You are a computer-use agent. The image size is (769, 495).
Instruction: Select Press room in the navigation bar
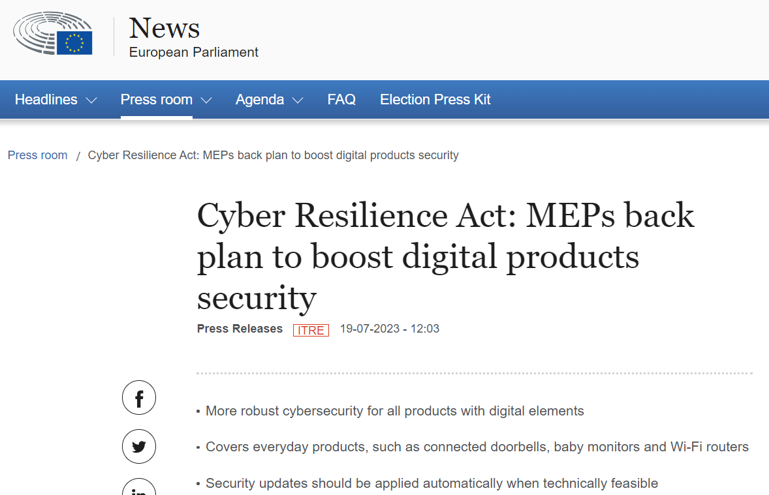(x=157, y=100)
